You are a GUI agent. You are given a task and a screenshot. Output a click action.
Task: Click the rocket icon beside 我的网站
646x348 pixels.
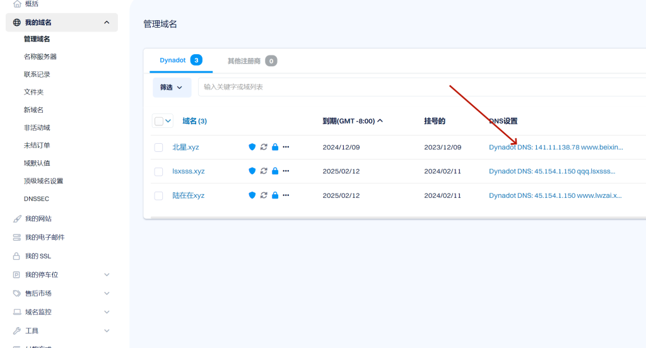pos(16,219)
